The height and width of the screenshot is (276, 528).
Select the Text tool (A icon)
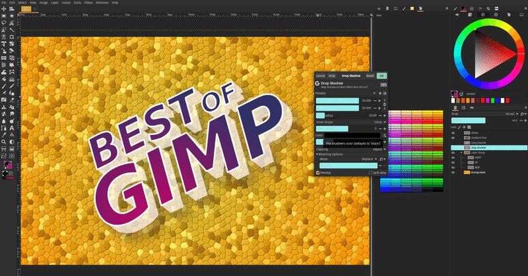[x=12, y=128]
